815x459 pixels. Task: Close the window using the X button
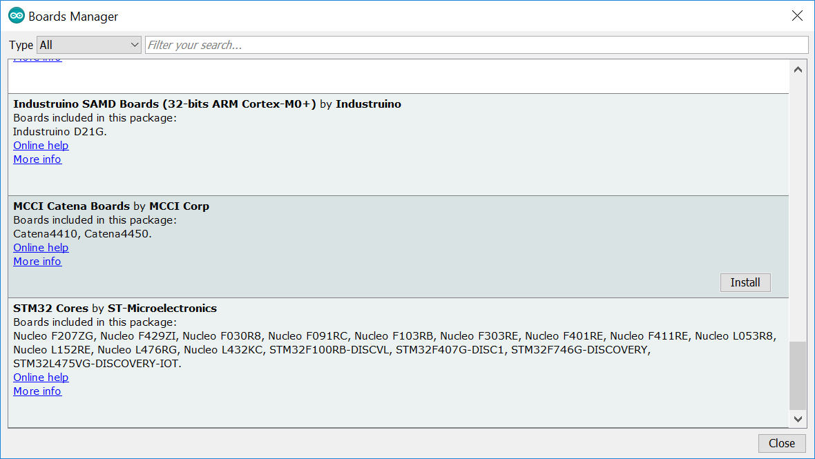tap(797, 16)
